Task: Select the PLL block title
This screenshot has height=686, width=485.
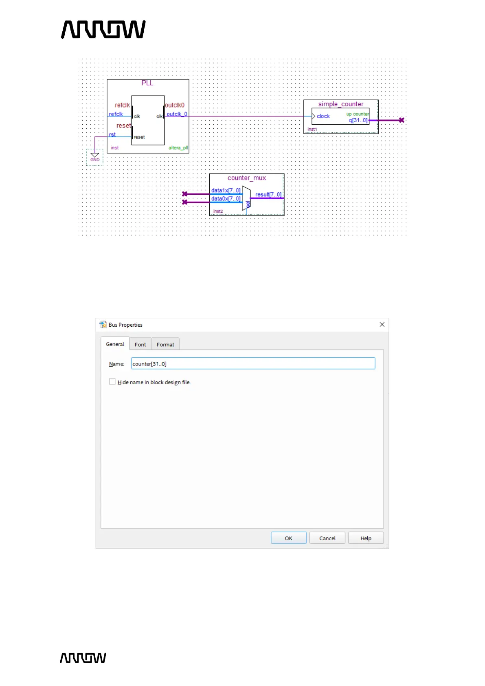Action: coord(147,83)
